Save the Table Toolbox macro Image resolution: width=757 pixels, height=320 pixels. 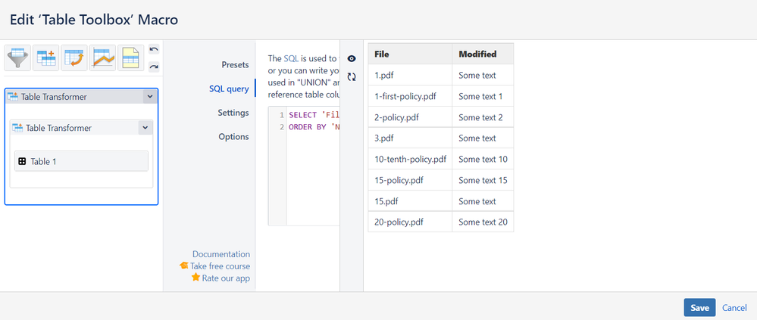coord(699,308)
